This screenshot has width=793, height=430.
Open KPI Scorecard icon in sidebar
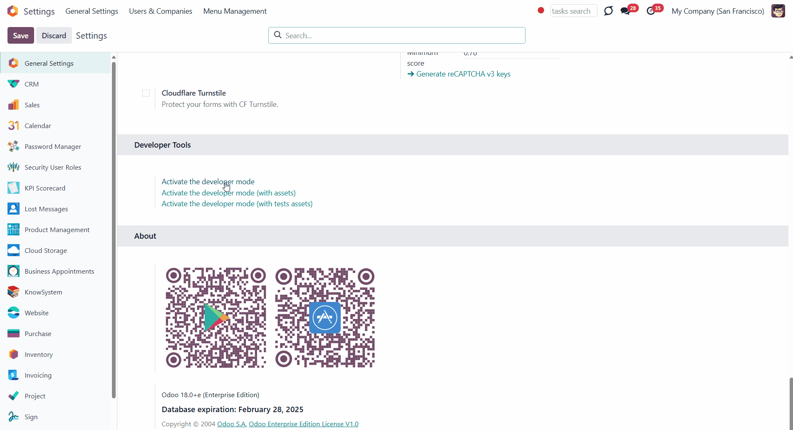[x=13, y=188]
